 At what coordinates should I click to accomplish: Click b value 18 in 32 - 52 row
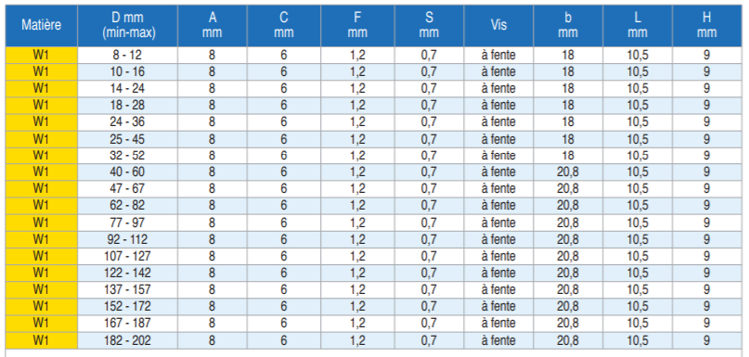pyautogui.click(x=568, y=156)
